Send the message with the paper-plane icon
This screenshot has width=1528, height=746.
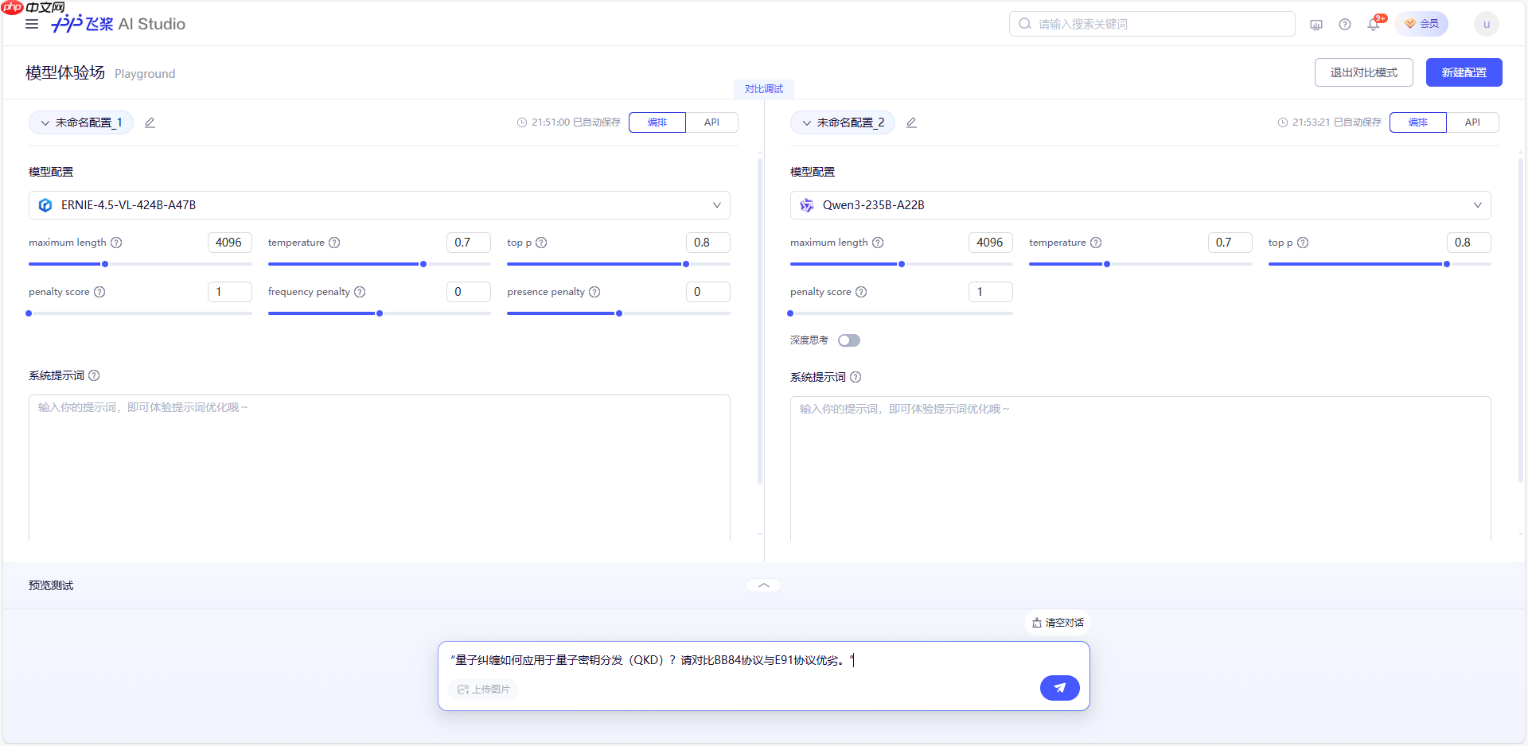(x=1059, y=688)
